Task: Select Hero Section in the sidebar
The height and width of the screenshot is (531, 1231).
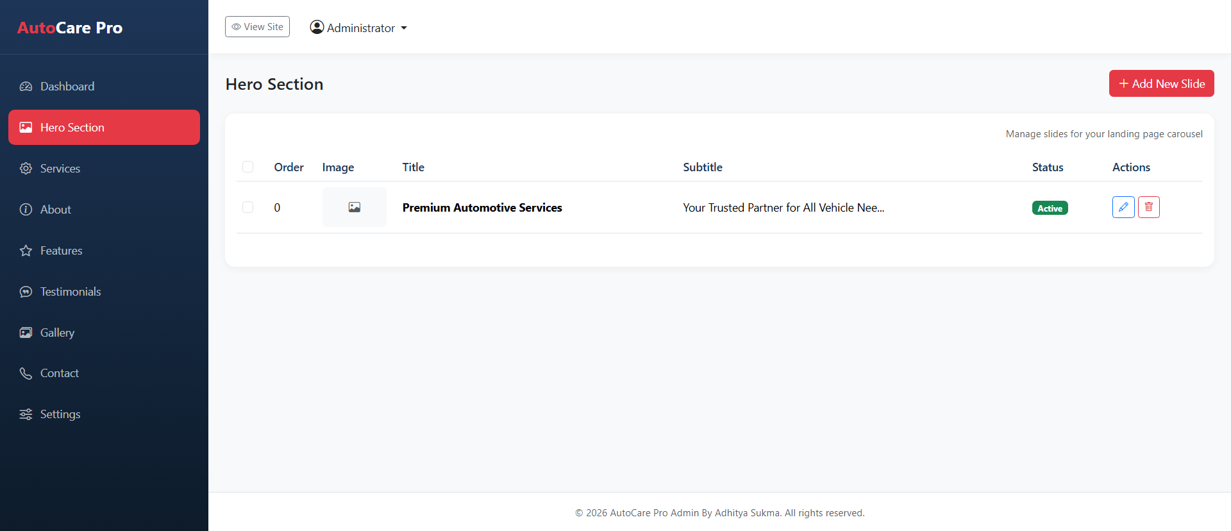Action: point(104,128)
